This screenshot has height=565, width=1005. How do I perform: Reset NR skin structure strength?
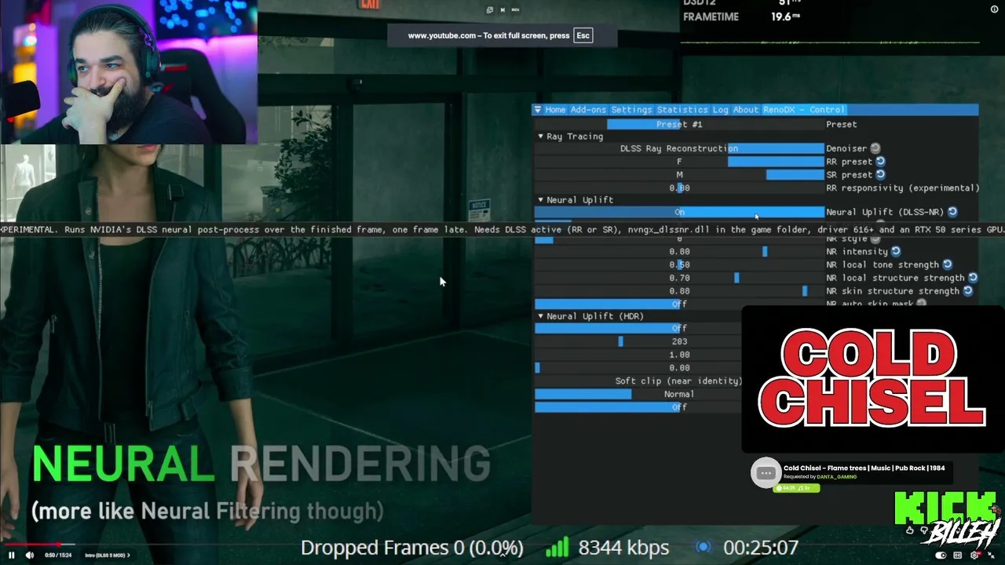pos(968,291)
